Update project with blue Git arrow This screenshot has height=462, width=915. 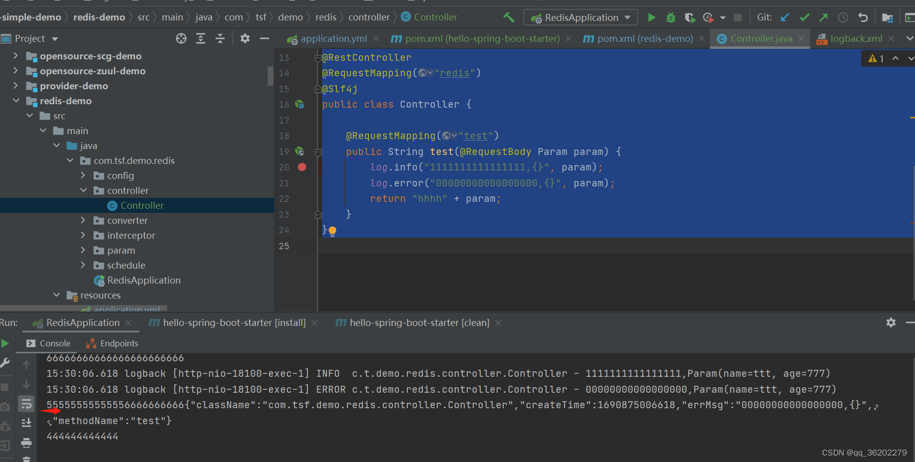(x=785, y=17)
